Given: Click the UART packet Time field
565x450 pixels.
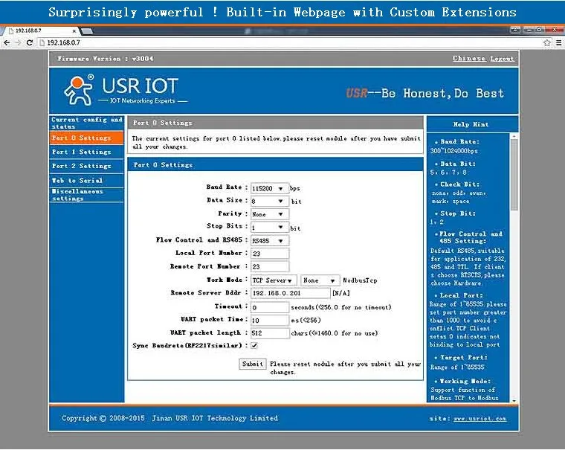Looking at the screenshot, I should (270, 320).
